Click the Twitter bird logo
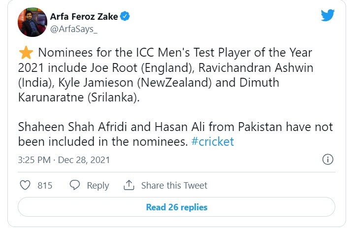 coord(327,15)
